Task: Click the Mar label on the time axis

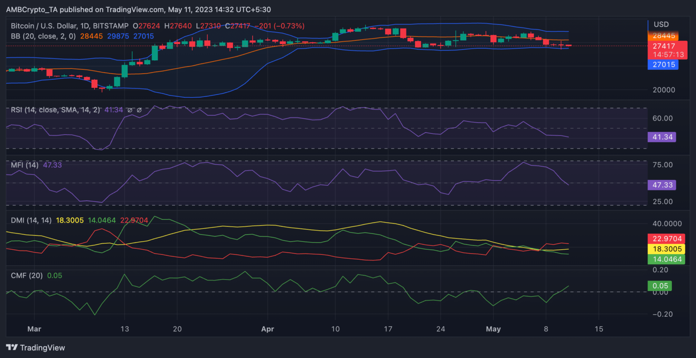Action: [34, 329]
